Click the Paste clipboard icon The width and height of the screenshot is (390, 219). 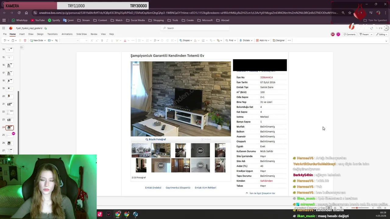(x=12, y=40)
